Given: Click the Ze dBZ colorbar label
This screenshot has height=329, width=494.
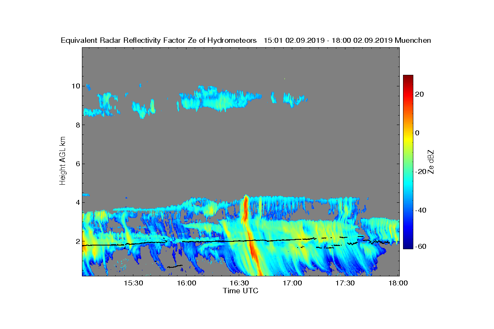Looking at the screenshot, I should click(431, 162).
